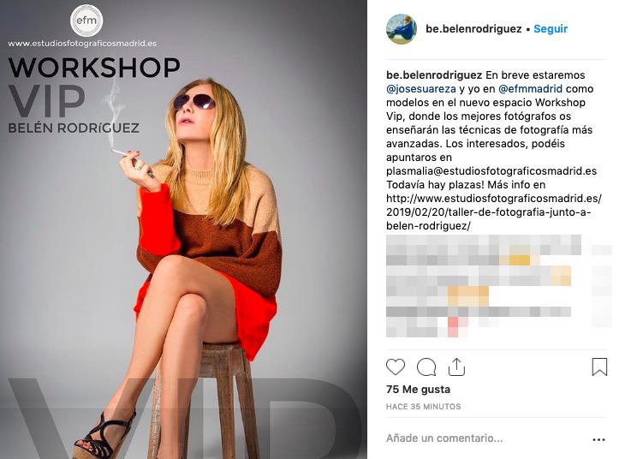Screen dimensions: 625x459
Task: View the 75 Me gusta likes list
Action: [418, 390]
